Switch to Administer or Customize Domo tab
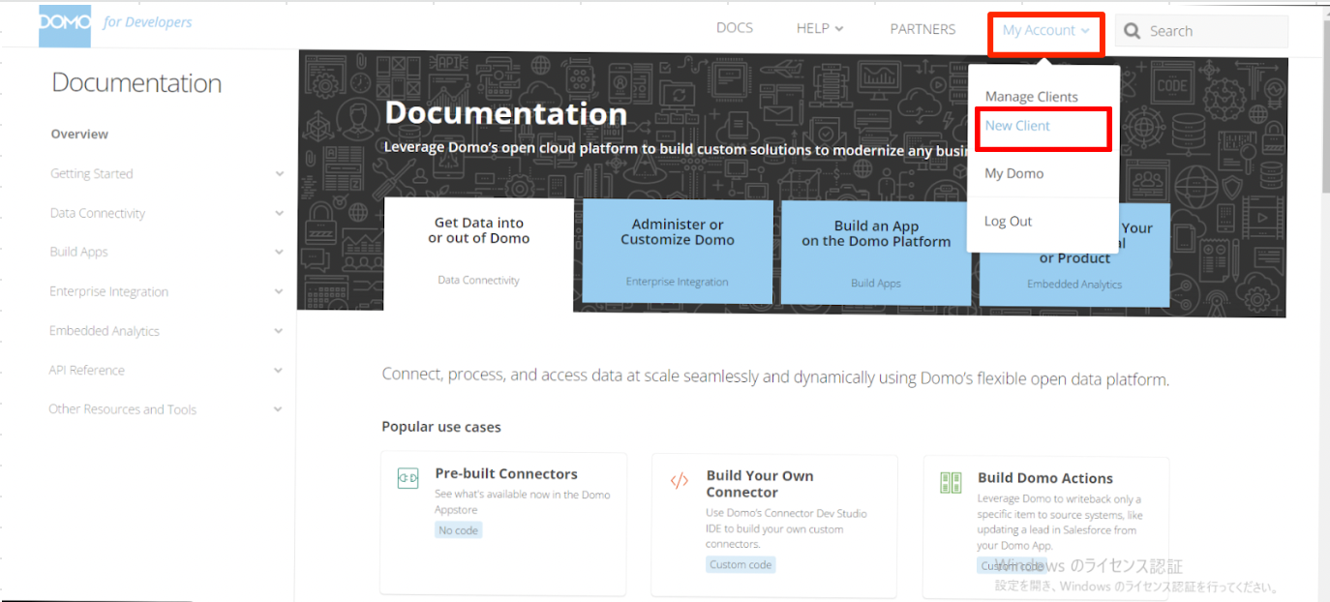The height and width of the screenshot is (602, 1330). pos(678,251)
